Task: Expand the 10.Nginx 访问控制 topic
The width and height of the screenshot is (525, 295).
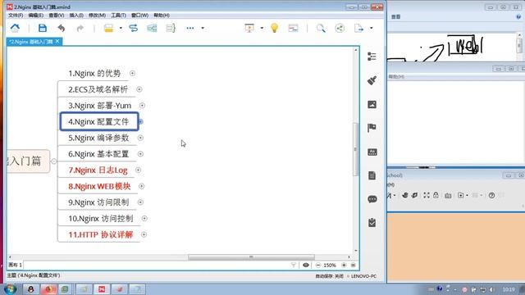Action: click(x=144, y=219)
